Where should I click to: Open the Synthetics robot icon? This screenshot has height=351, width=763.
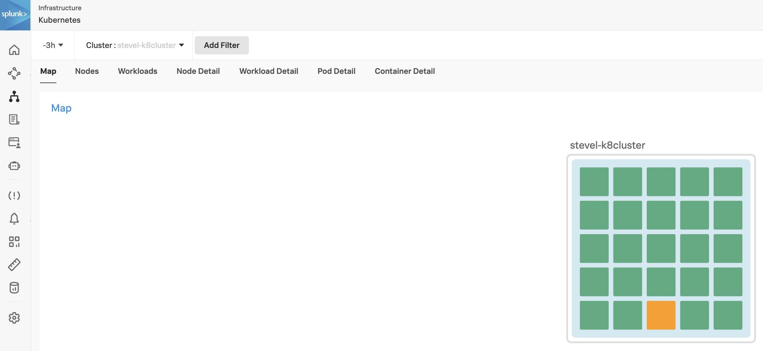click(14, 166)
